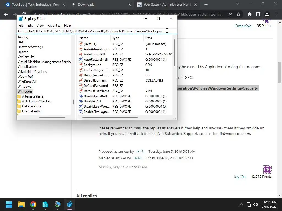Image resolution: width=282 pixels, height=211 pixels.
Task: Select the UAC key in tree
Action: pos(21,42)
